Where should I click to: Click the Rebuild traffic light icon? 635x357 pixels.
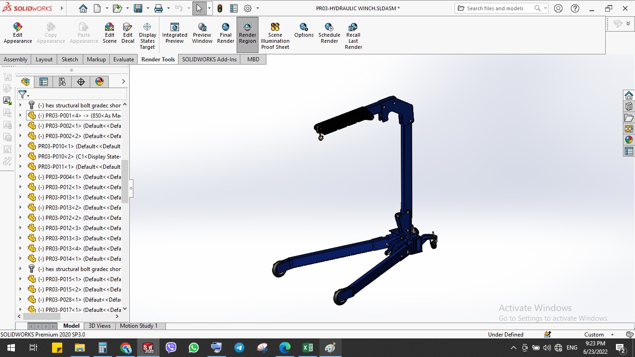pyautogui.click(x=220, y=8)
